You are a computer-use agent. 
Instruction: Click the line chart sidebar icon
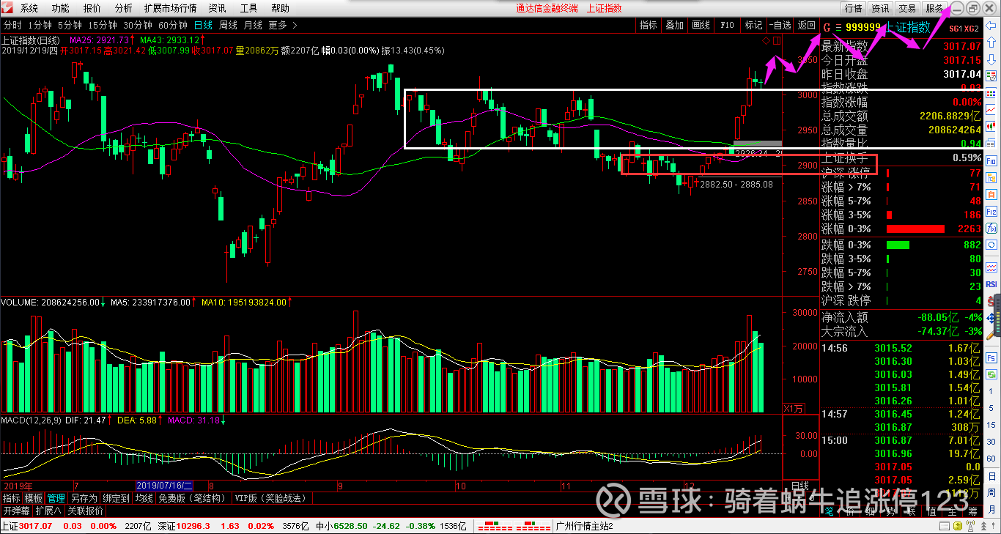click(991, 110)
